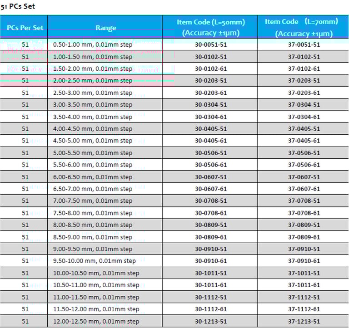Click item code 37-0910-61
The image size is (349, 328).
pos(304,261)
